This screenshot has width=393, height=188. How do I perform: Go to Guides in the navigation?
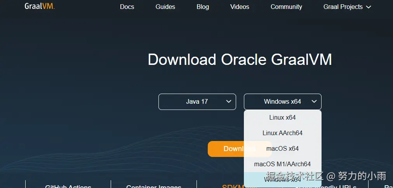(165, 7)
